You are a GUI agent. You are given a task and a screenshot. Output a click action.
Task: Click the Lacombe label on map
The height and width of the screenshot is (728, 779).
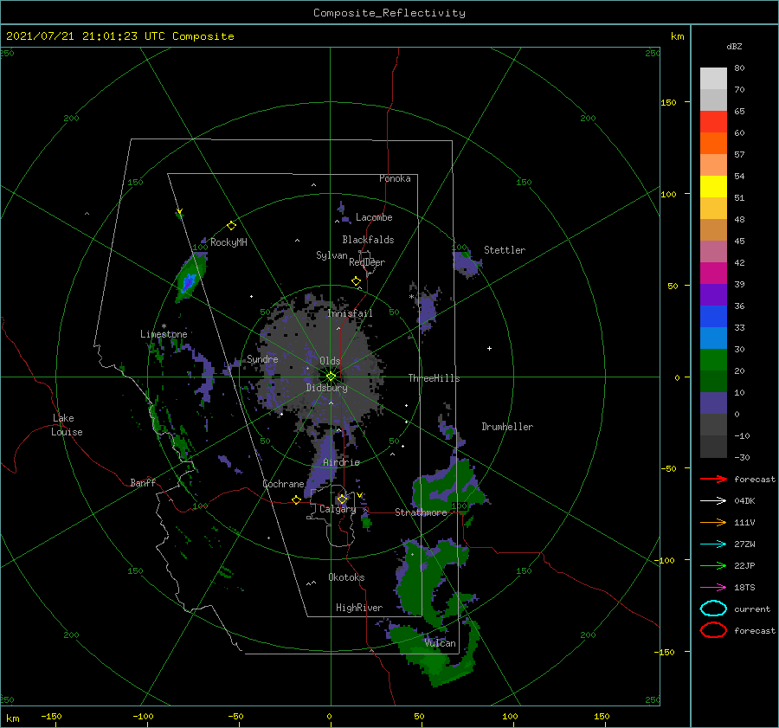[x=374, y=217]
